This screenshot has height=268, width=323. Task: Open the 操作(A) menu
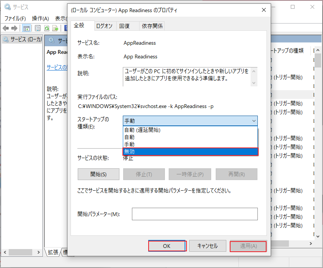[40, 19]
